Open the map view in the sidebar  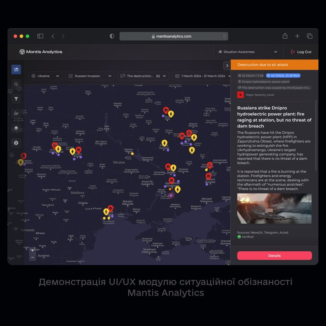(x=16, y=70)
